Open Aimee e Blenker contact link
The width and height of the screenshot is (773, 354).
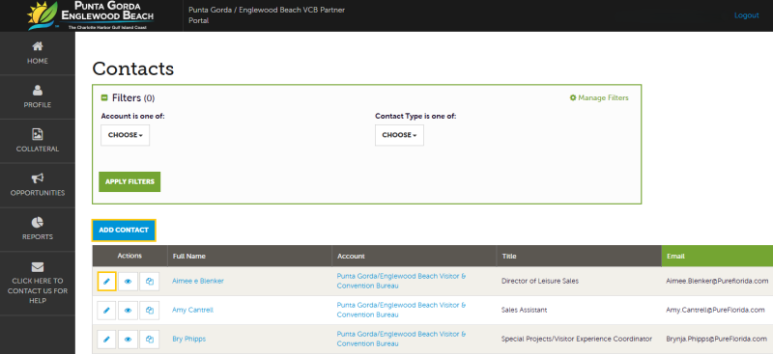click(198, 281)
